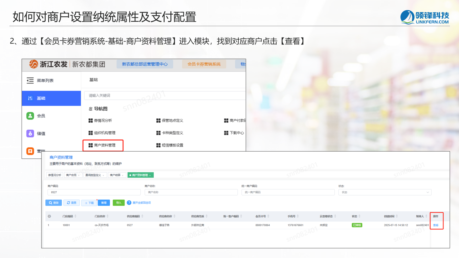
Task: Click the 菜单列表 collapse menu icon
Action: pos(30,81)
